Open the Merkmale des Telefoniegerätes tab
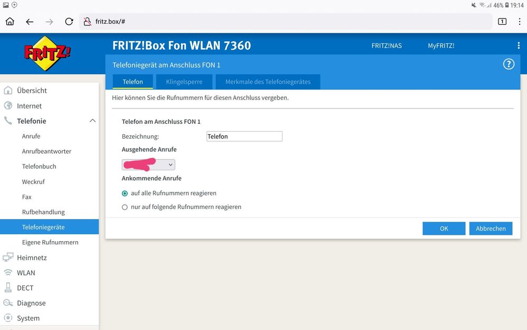527x330 pixels. [268, 82]
